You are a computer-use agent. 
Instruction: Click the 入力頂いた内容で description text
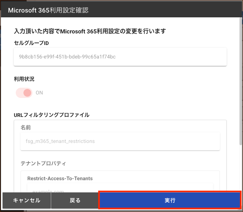tap(90, 31)
